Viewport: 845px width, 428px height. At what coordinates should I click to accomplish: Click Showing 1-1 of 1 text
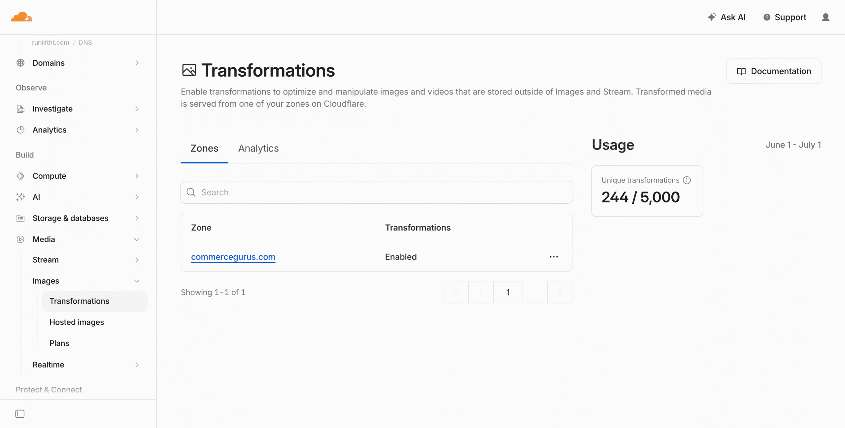click(213, 292)
